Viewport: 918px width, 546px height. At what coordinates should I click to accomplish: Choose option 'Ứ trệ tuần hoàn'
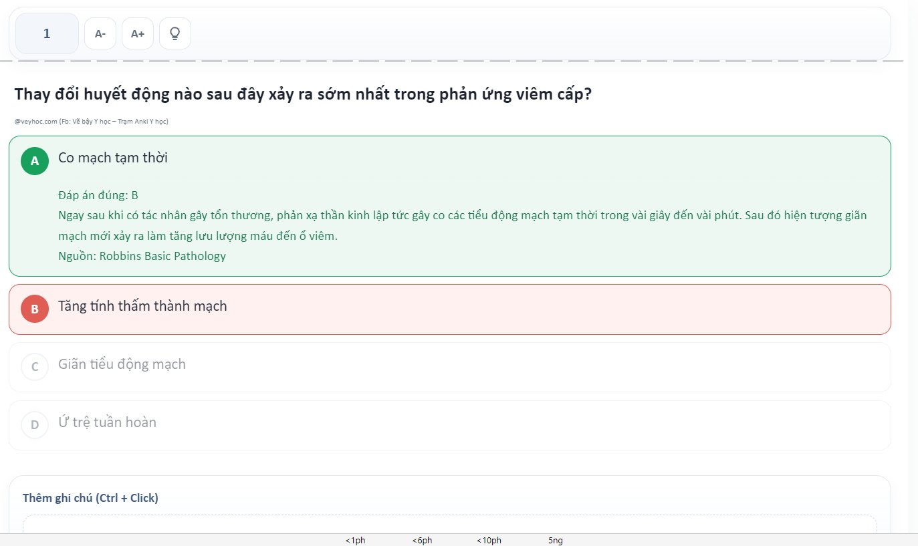coord(107,423)
